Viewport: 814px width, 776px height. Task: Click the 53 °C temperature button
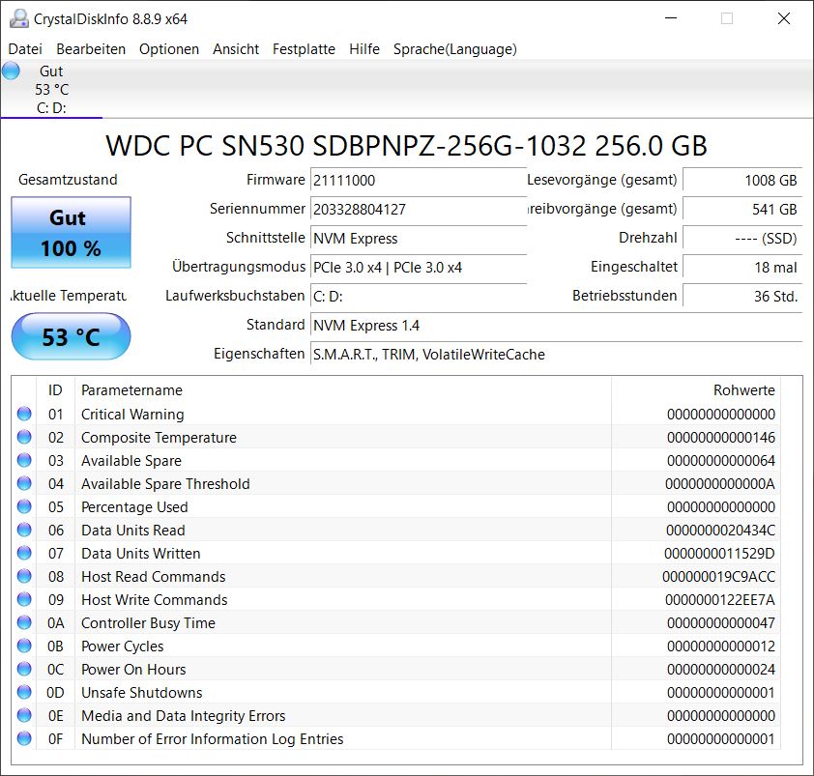coord(71,337)
